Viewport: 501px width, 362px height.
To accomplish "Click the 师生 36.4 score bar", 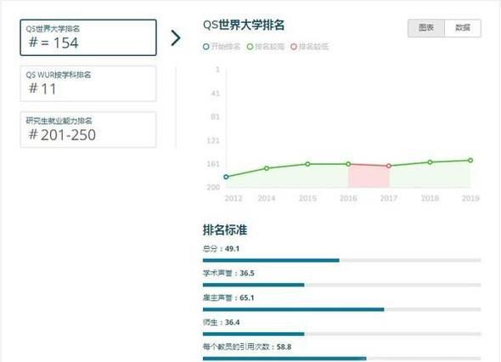I will tap(342, 334).
